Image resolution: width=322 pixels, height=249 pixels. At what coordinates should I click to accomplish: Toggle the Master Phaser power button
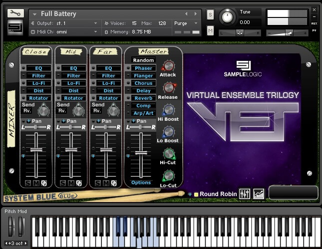(128, 68)
